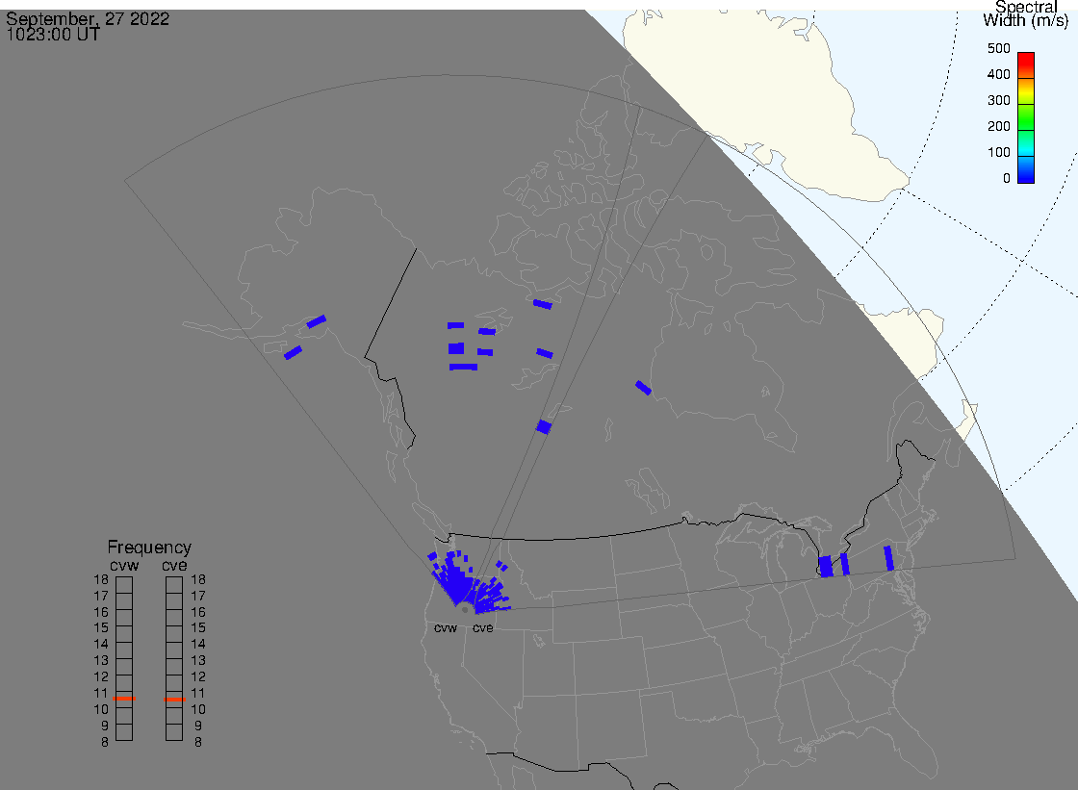Click the red marker in cvw frequency bar
This screenshot has width=1078, height=790.
(x=124, y=699)
